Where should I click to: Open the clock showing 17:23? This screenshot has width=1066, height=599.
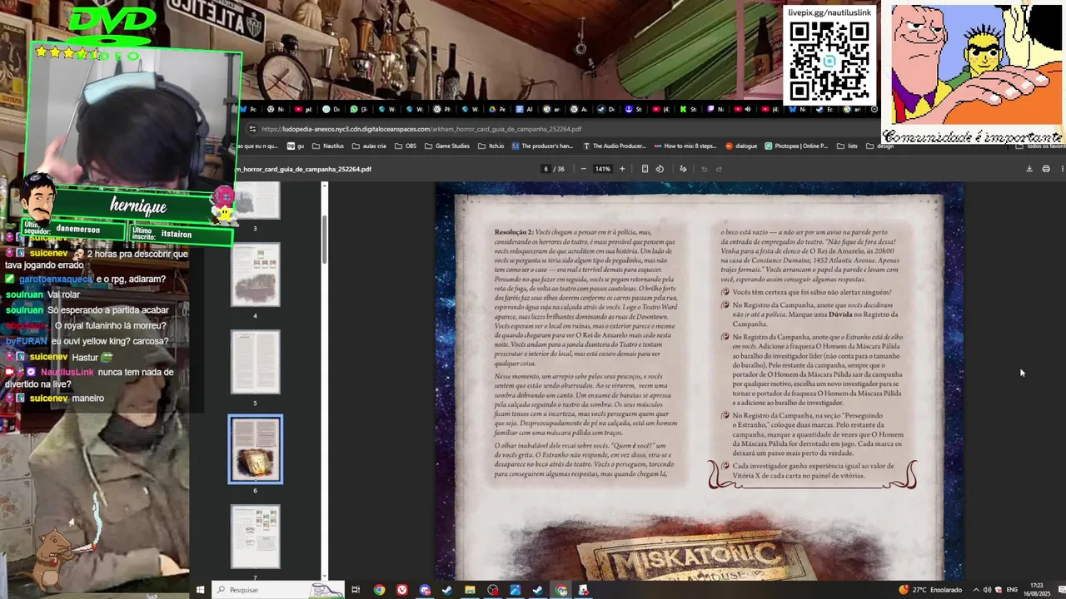point(1035,590)
